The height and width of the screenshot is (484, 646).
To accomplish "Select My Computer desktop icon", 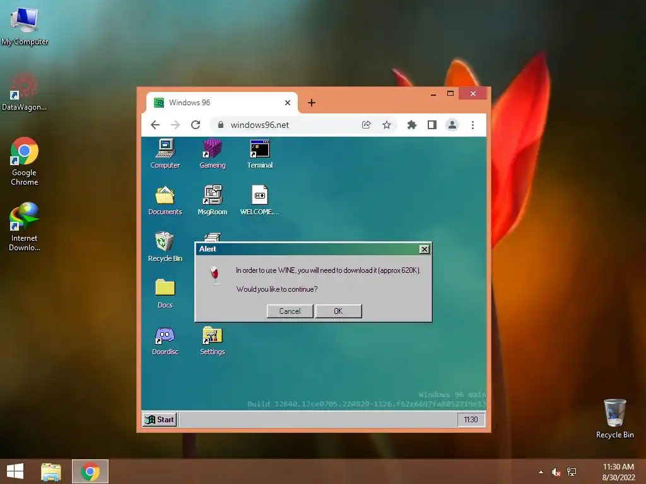I will (x=25, y=25).
